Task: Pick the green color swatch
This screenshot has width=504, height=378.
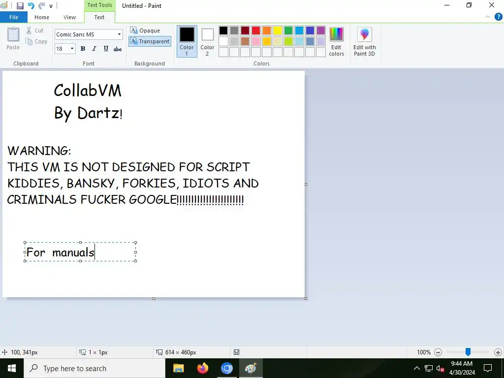Action: click(288, 31)
